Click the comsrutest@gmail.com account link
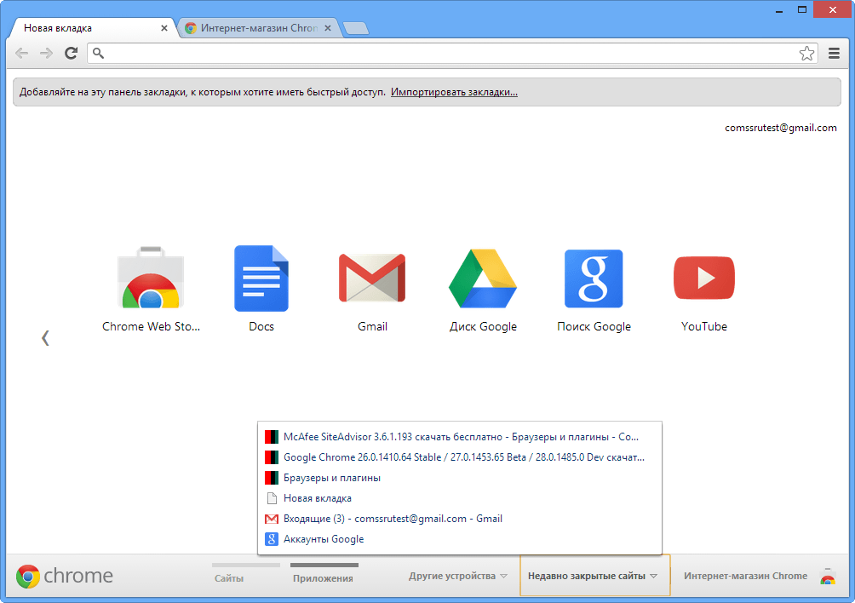 coord(780,128)
